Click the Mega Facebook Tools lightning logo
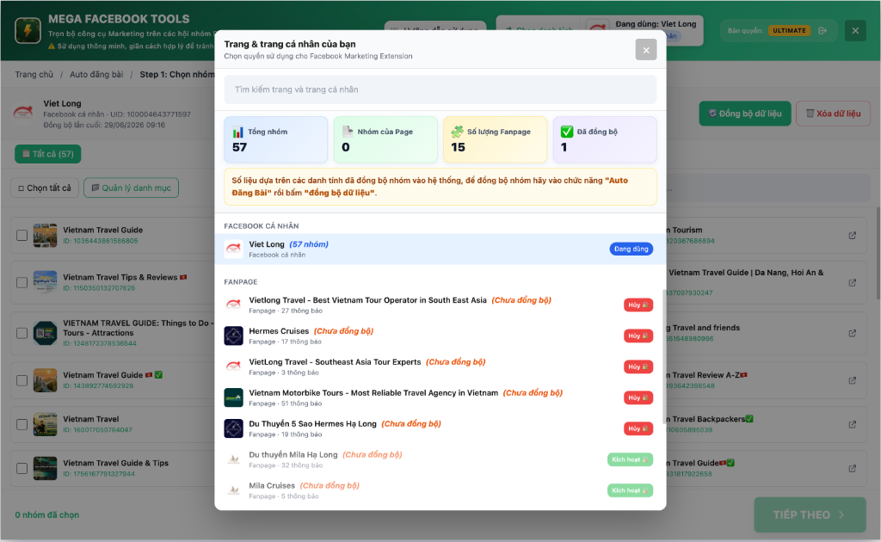 (28, 30)
